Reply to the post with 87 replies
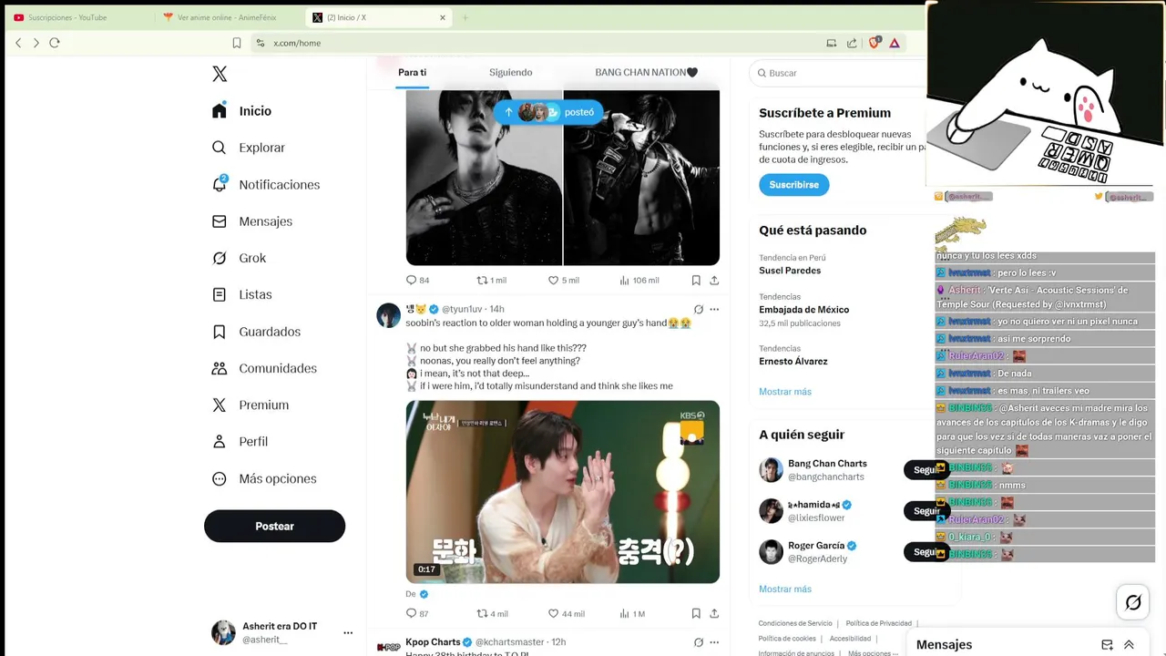The image size is (1166, 656). coord(417,614)
